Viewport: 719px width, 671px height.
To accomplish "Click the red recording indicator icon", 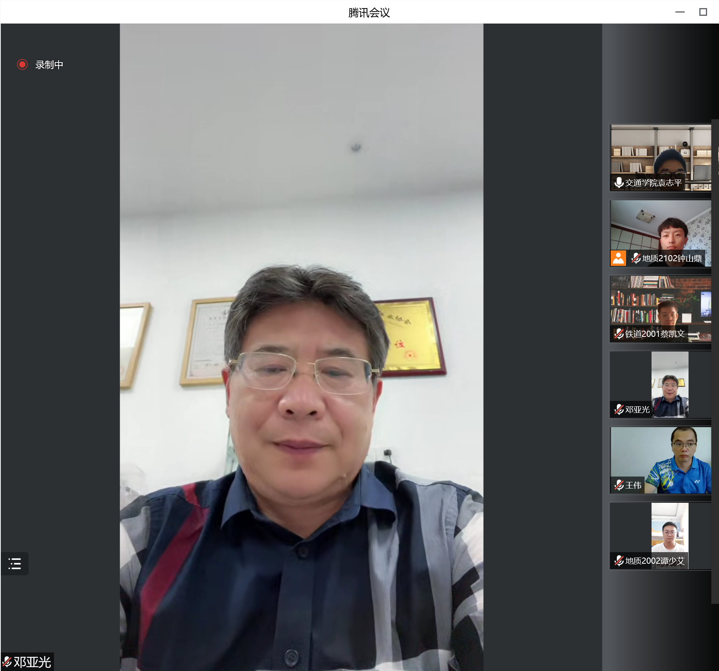I will pos(22,64).
